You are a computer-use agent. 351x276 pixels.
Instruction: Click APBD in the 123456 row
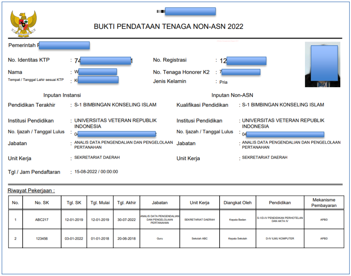pos(324,239)
